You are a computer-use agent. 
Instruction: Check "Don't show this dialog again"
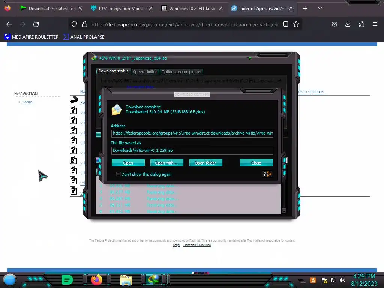click(118, 174)
